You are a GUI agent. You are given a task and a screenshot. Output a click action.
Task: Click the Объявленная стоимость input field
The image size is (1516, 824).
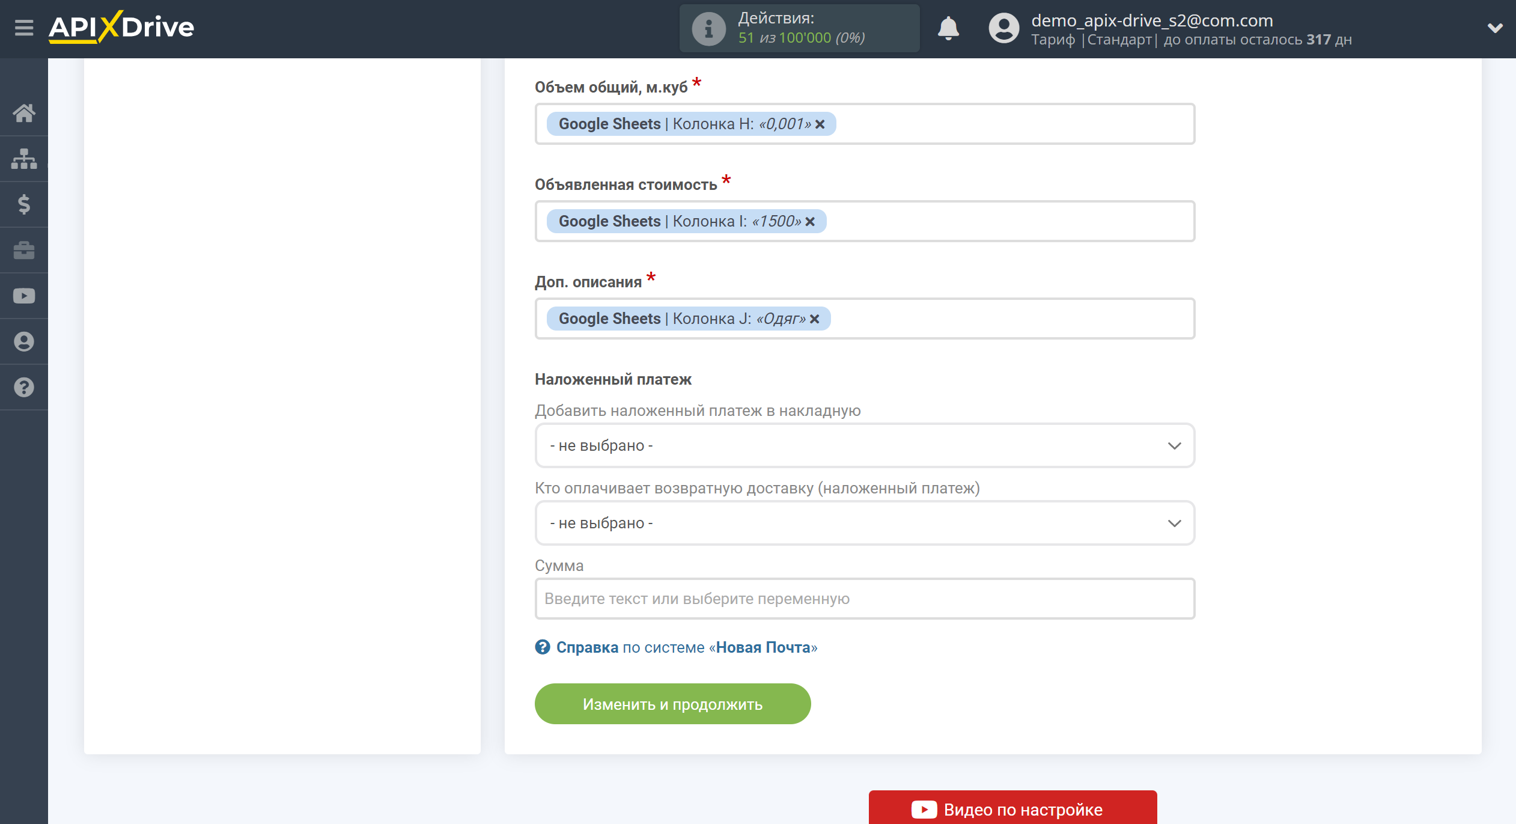point(865,221)
